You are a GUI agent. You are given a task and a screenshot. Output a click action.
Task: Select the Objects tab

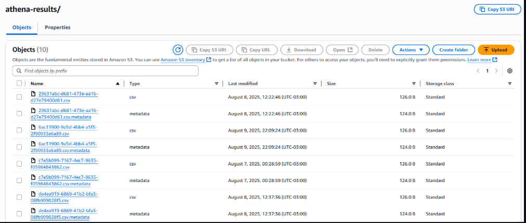tap(21, 27)
